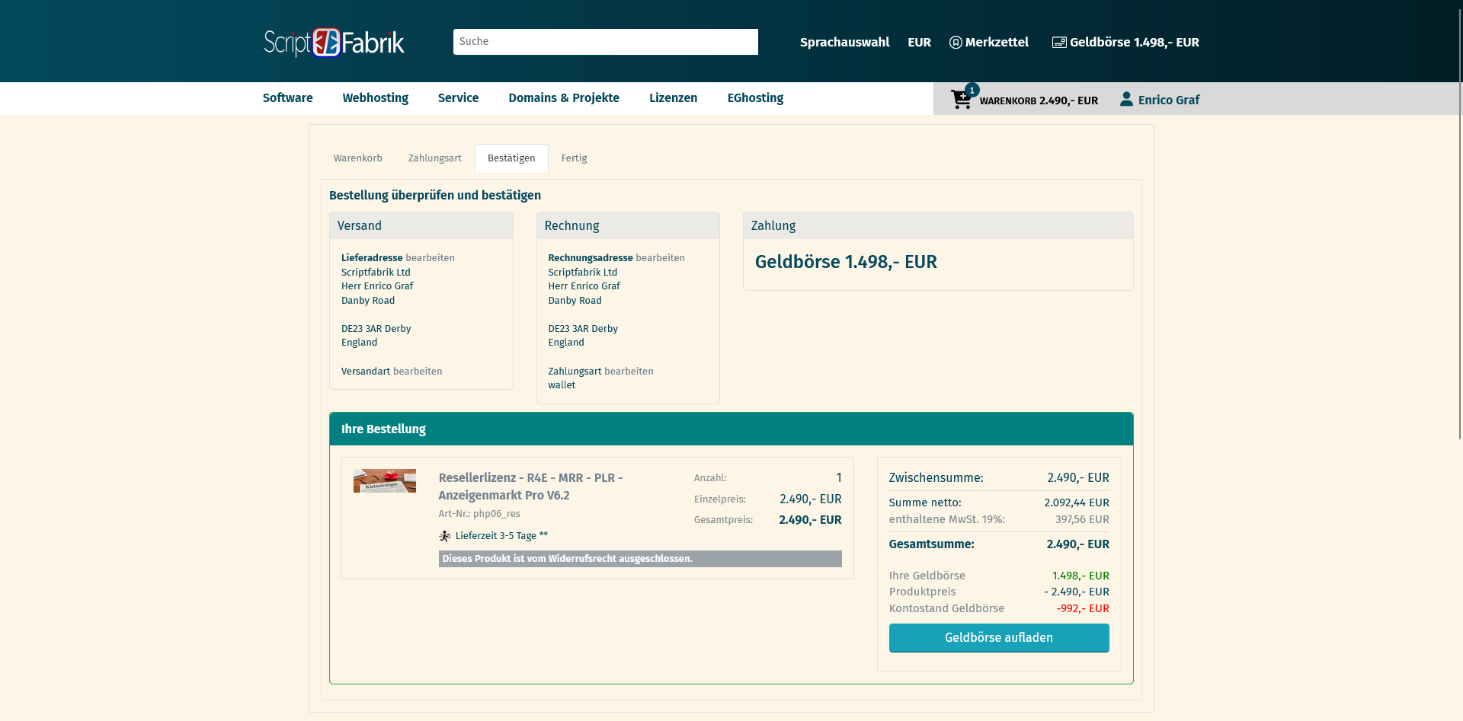Open the Resellerlizenz Anzeigenmarkt Pro product link

coord(531,487)
